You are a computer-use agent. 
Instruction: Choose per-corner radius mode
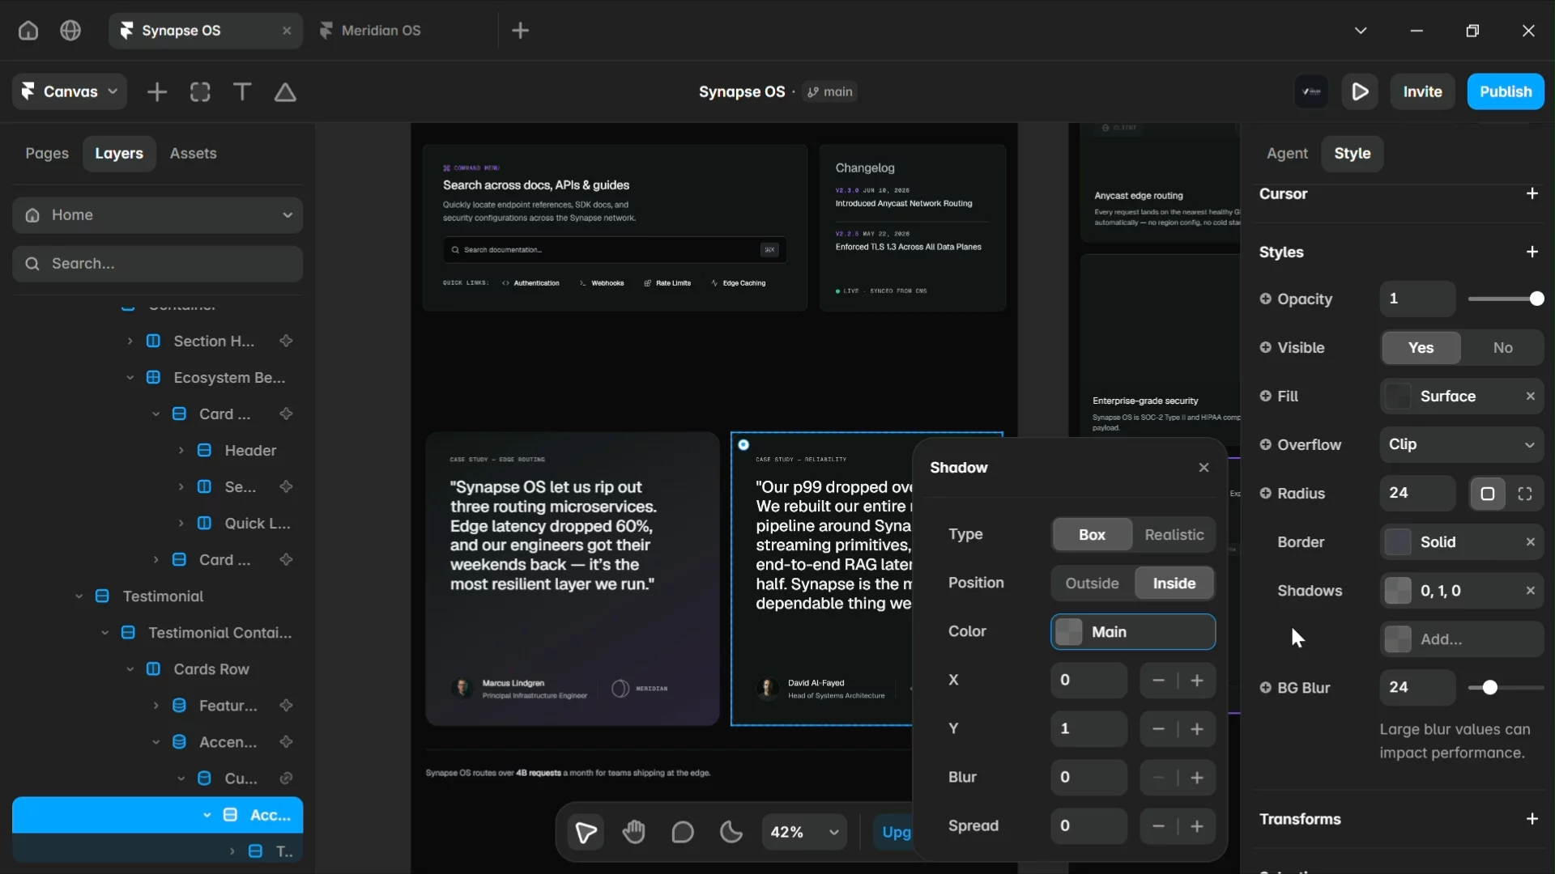tap(1525, 494)
